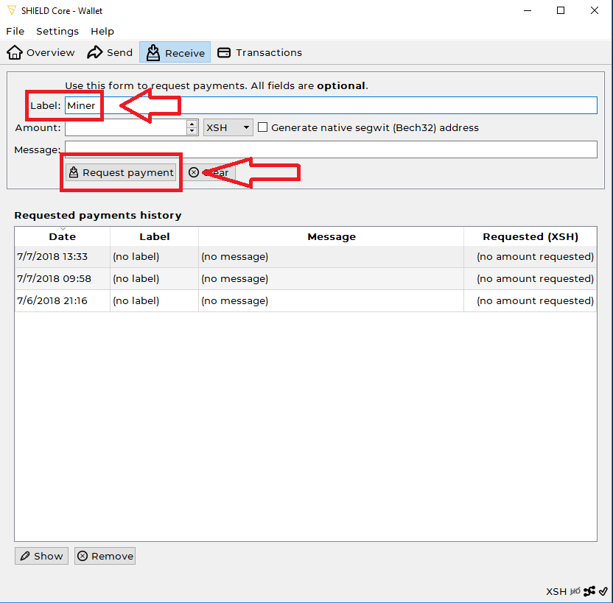The height and width of the screenshot is (603, 613).
Task: Open the Transactions tab
Action: click(x=259, y=52)
